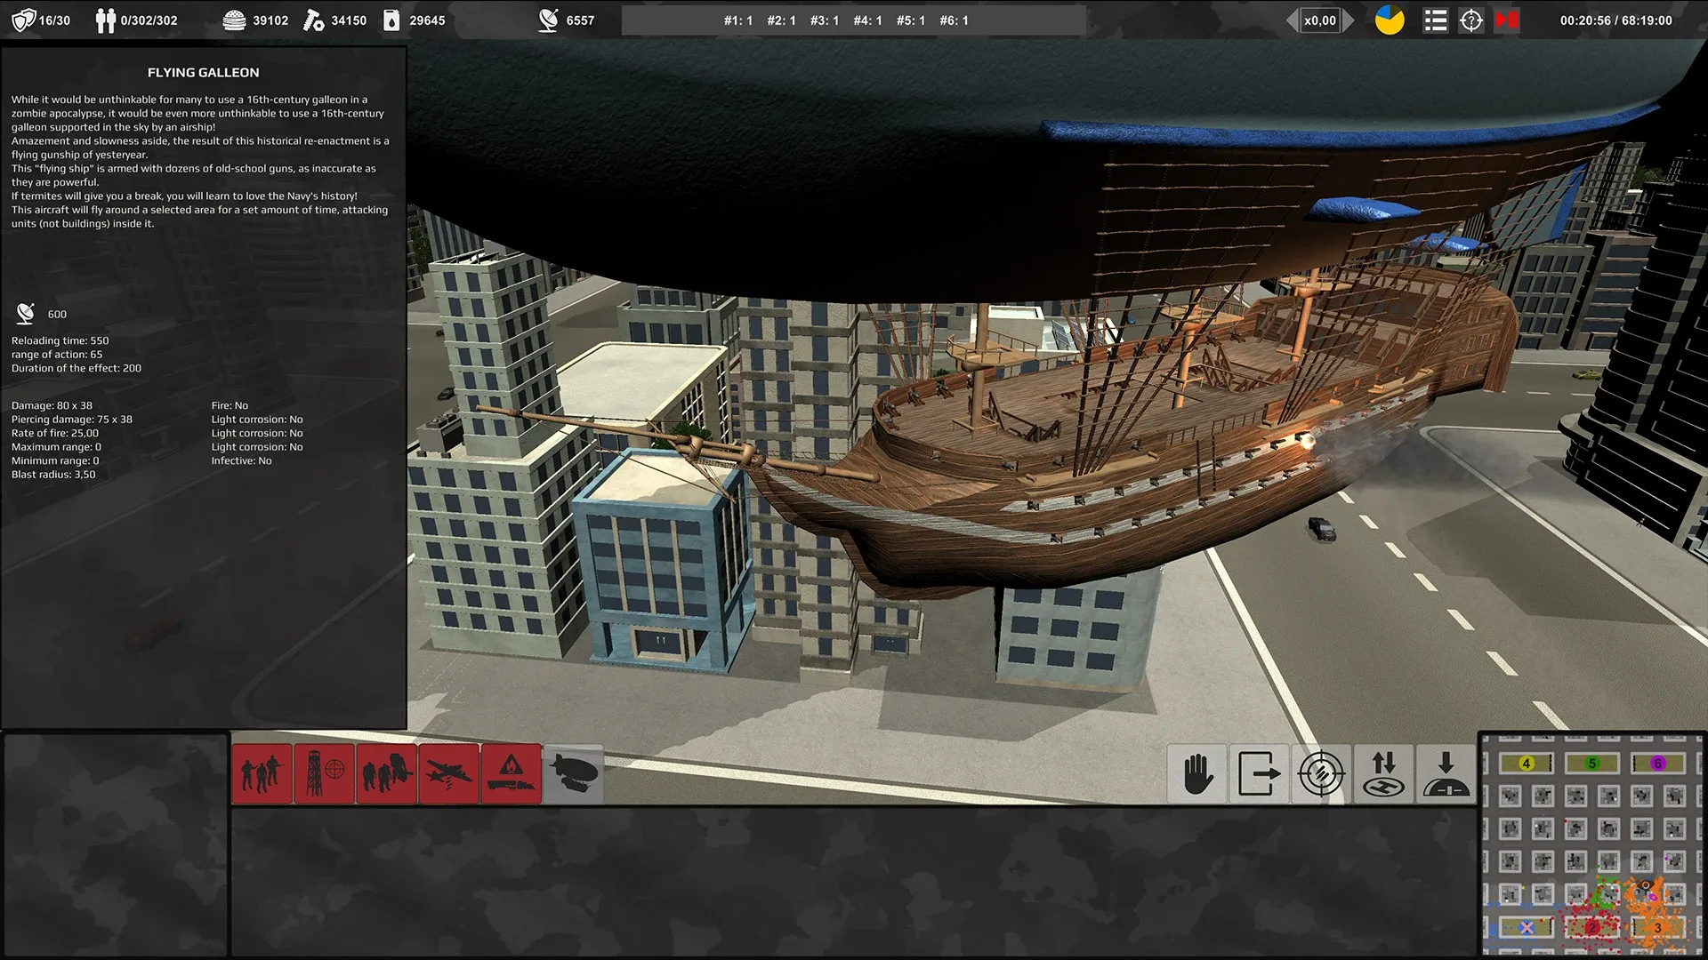Open the target help overview
Screen dimensions: 1708x960
[x=1470, y=19]
